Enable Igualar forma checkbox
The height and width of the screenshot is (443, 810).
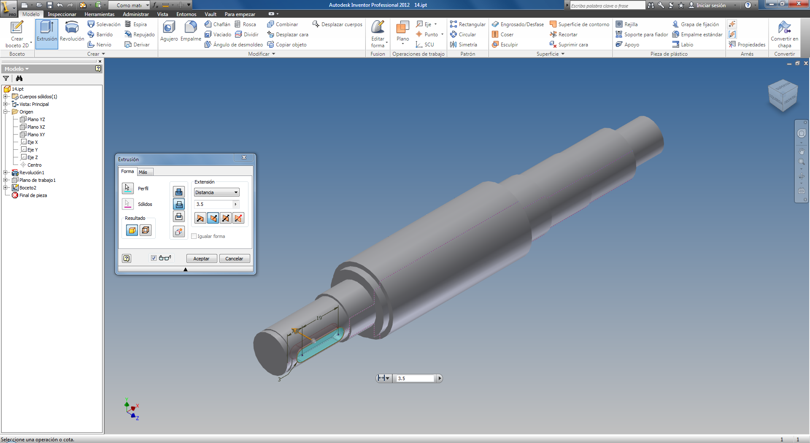click(x=194, y=236)
